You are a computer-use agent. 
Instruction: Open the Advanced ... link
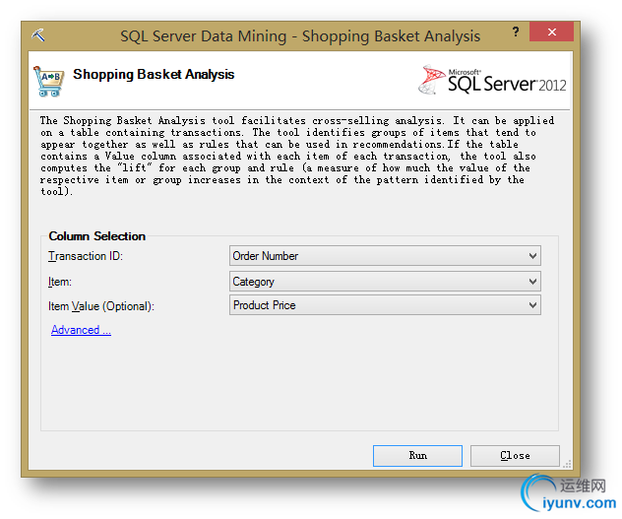coord(81,330)
